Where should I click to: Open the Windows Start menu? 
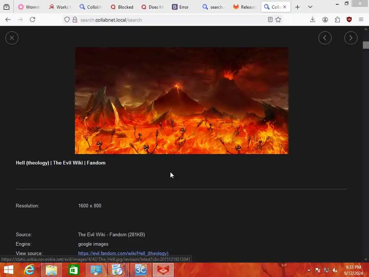[x=9, y=270]
